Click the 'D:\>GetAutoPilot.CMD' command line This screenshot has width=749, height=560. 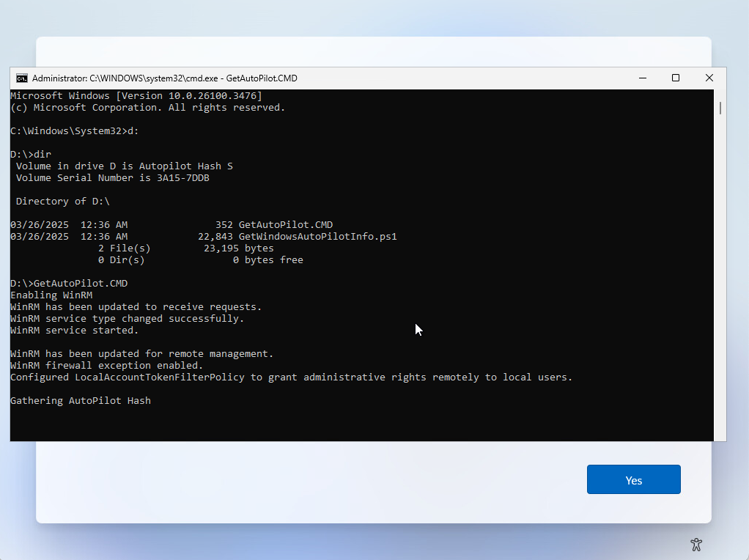pyautogui.click(x=69, y=284)
